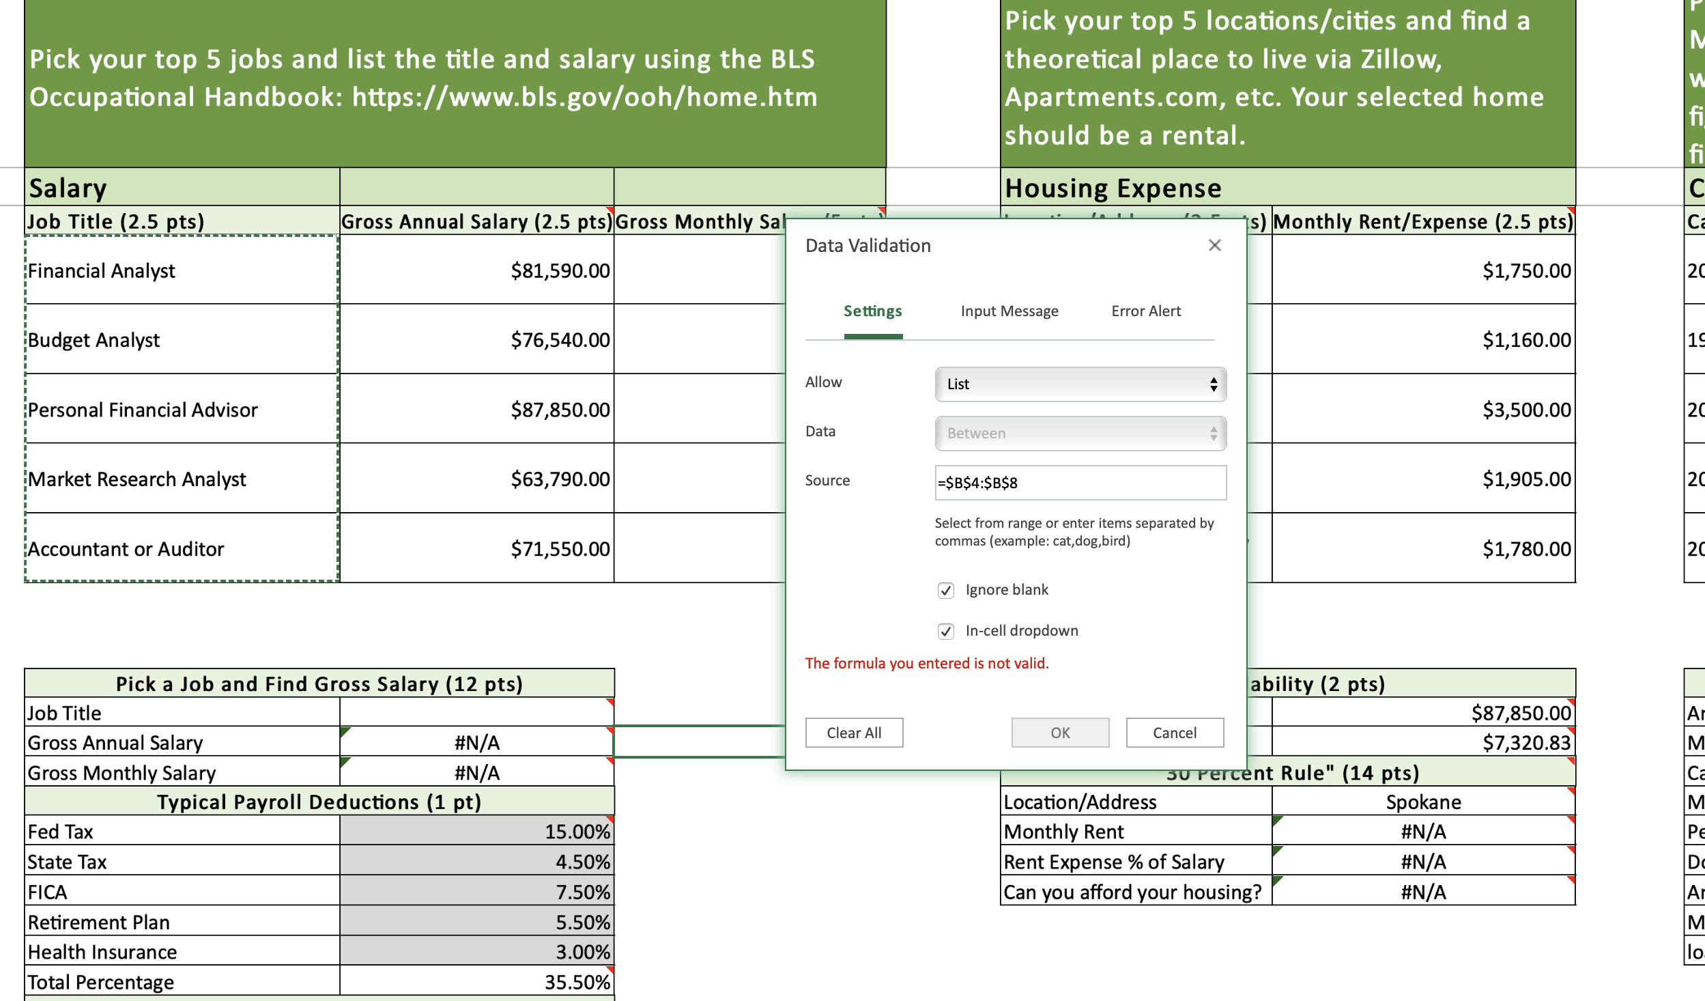The width and height of the screenshot is (1705, 1001).
Task: Click the Gross Annual Salary #N/A cell
Action: click(476, 742)
